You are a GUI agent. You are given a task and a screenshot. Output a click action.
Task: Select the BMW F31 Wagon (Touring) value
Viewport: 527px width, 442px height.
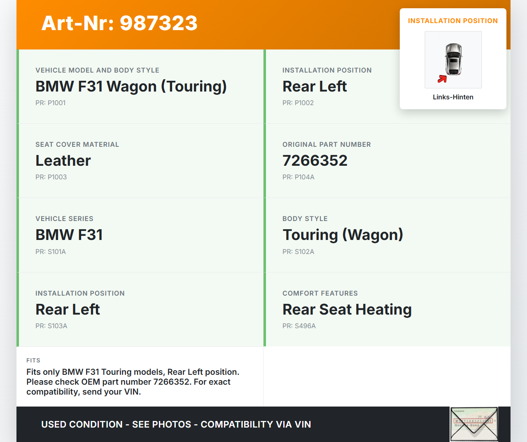coord(131,87)
